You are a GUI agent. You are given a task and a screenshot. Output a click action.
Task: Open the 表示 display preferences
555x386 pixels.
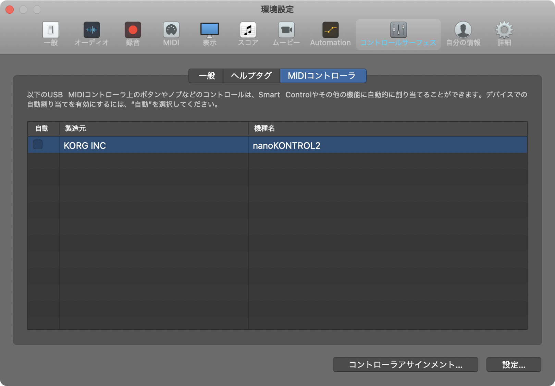[209, 34]
